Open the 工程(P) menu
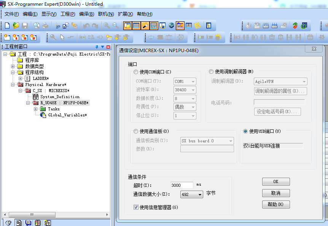This screenshot has height=226, width=328. (68, 14)
